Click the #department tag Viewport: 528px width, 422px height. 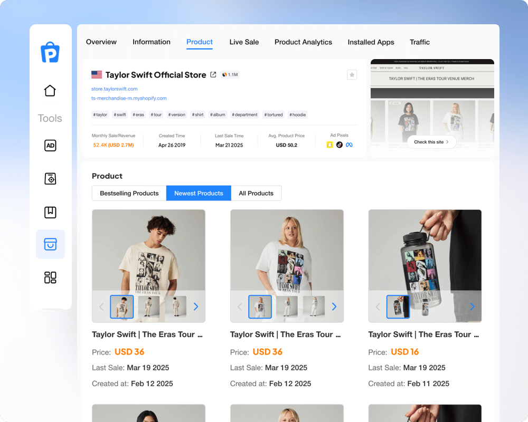[x=245, y=115]
